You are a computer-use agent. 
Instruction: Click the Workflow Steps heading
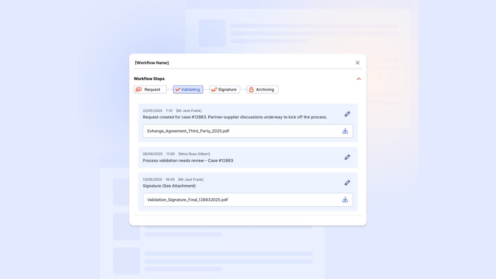[x=149, y=79]
